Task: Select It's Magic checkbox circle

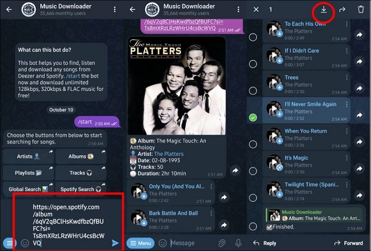Action: pyautogui.click(x=253, y=171)
